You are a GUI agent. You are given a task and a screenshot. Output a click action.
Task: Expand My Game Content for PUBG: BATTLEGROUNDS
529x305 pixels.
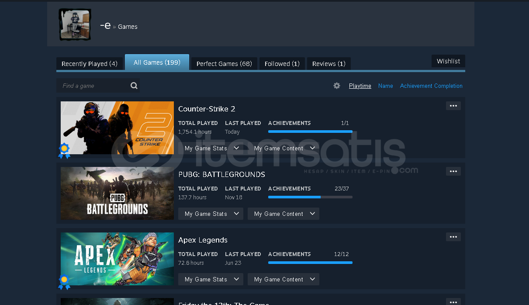[x=283, y=214]
